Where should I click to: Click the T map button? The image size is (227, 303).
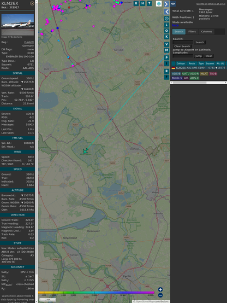[150, 3]
